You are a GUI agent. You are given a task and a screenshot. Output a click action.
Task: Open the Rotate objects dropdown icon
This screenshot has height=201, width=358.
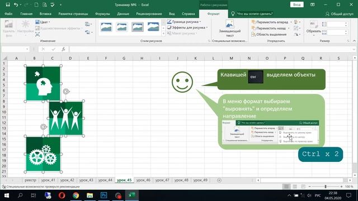coord(297,35)
